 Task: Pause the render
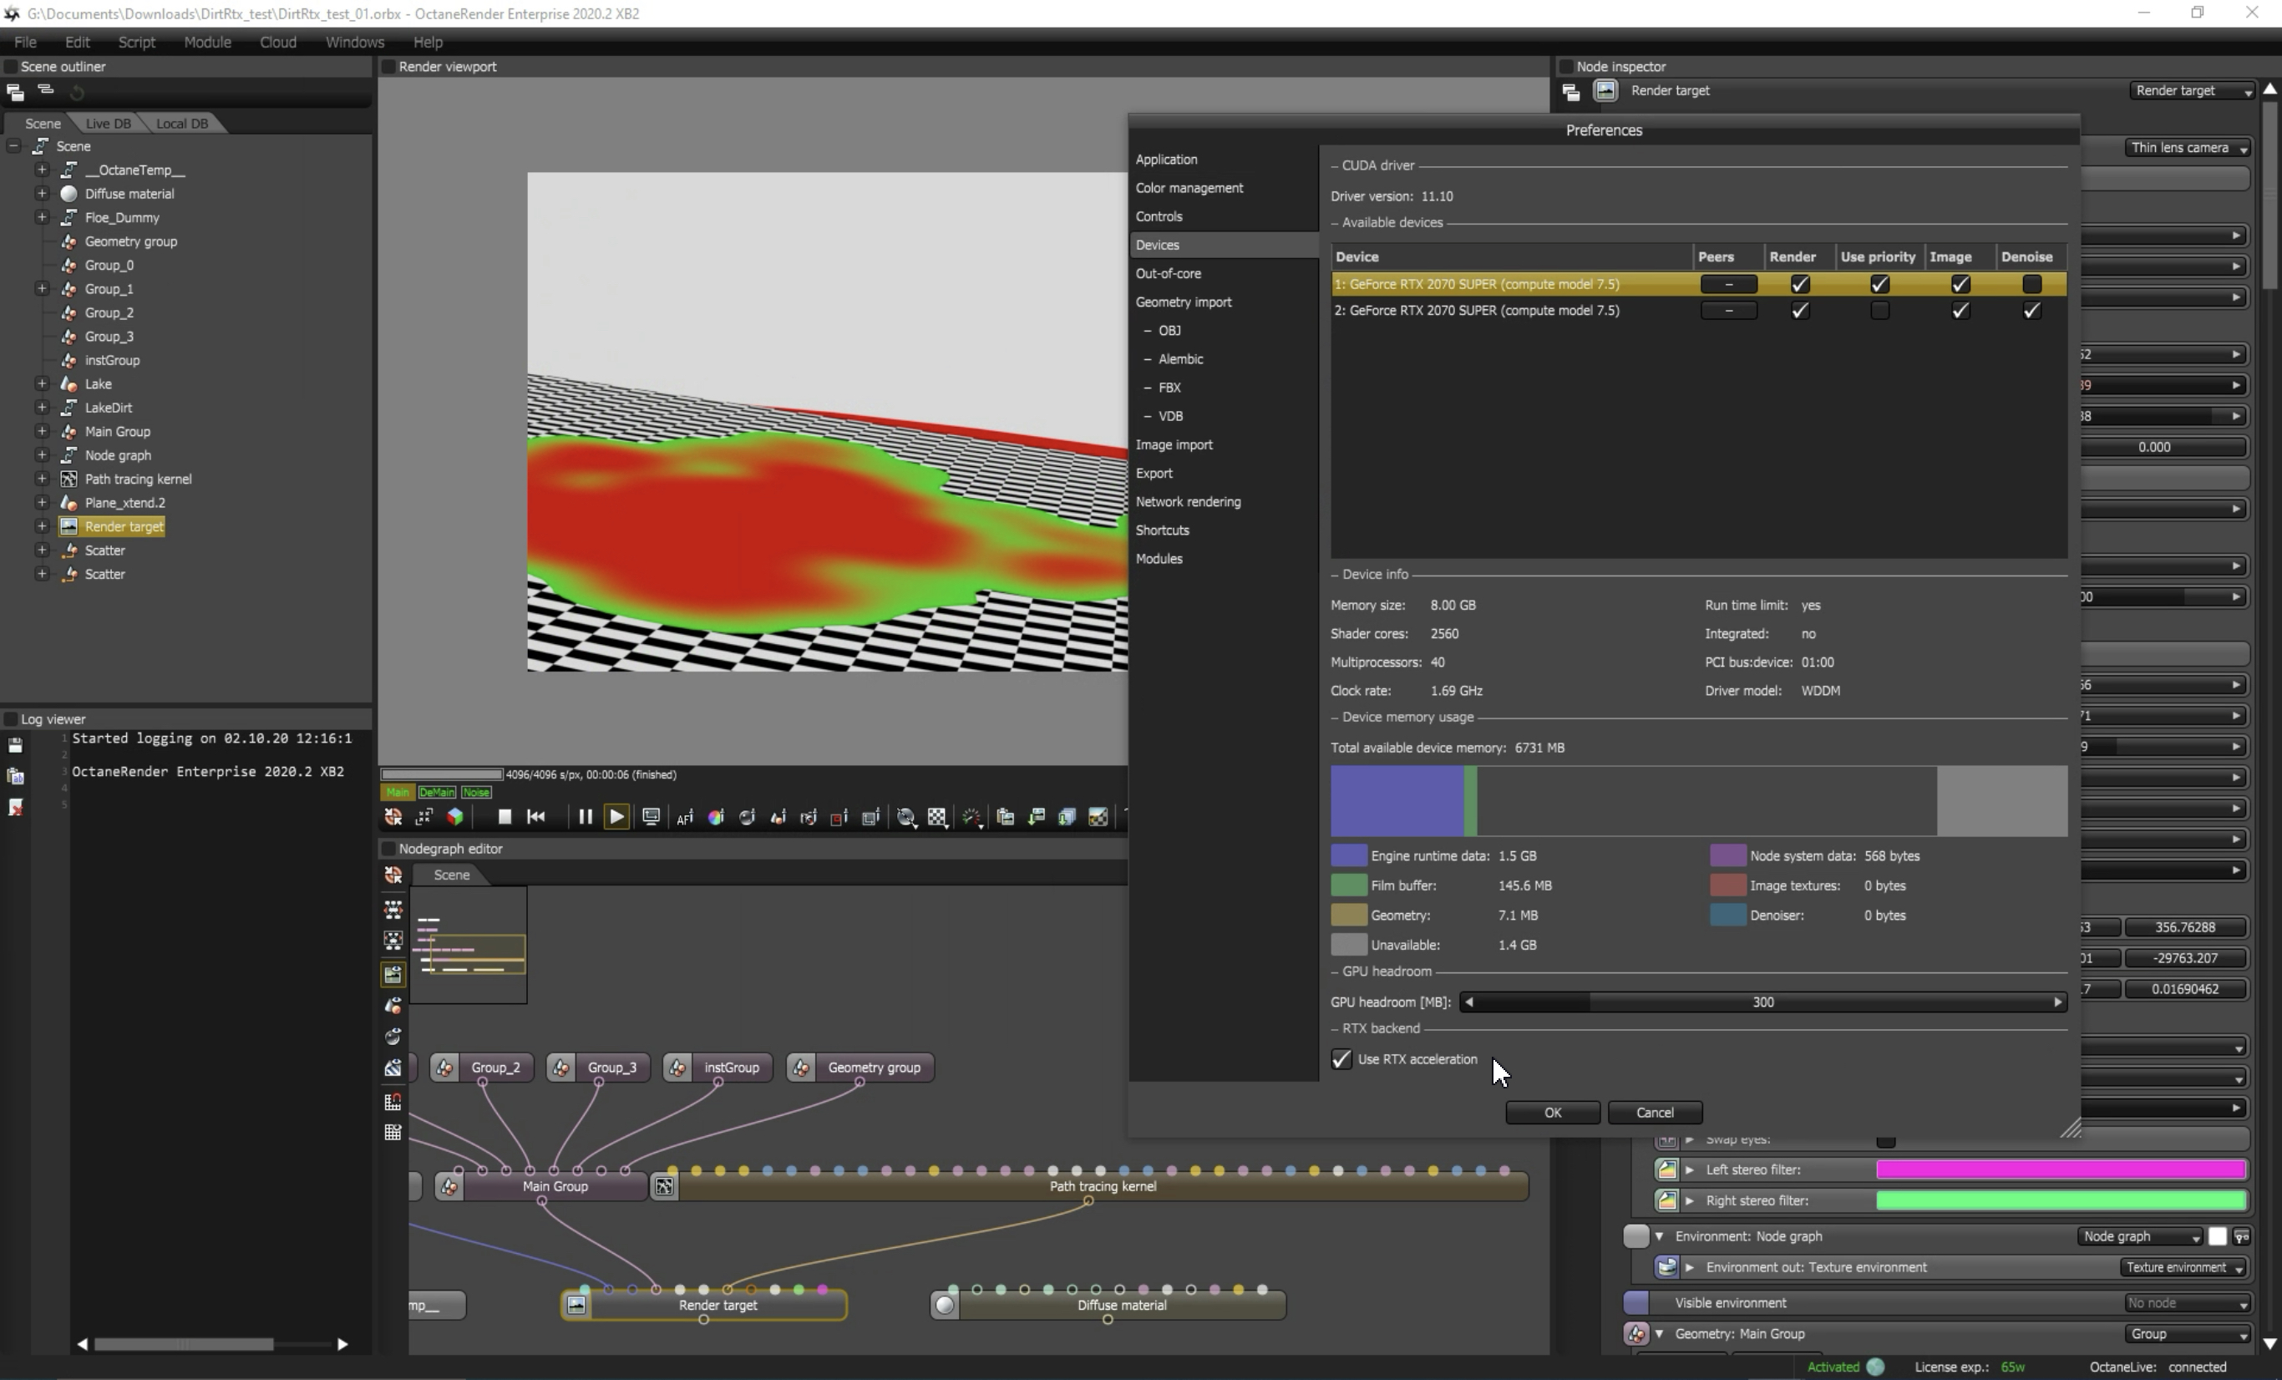click(x=585, y=817)
